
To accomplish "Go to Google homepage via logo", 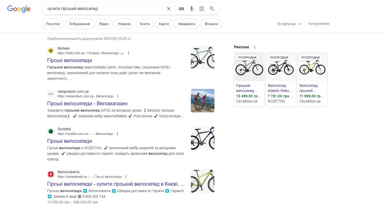I will [x=19, y=9].
